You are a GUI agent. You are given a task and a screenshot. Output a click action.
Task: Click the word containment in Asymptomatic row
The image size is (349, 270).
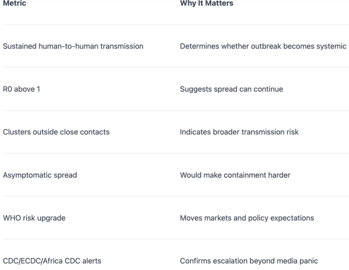(x=245, y=175)
